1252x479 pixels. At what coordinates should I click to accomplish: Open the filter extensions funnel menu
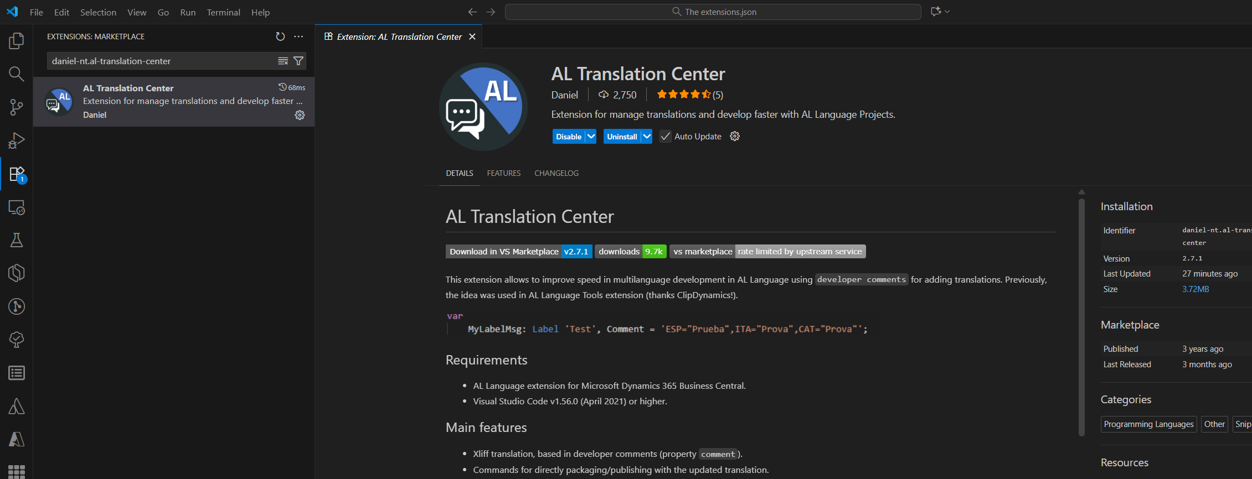(x=298, y=61)
